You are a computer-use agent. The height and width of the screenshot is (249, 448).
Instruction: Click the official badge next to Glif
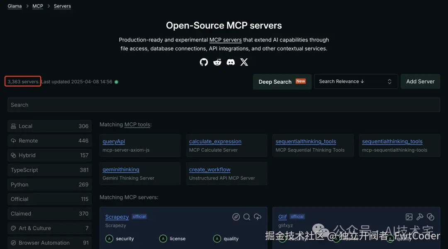pyautogui.click(x=297, y=217)
